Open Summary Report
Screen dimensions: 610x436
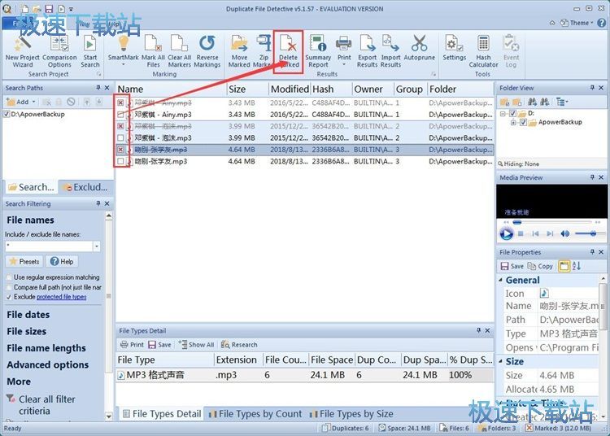point(318,51)
